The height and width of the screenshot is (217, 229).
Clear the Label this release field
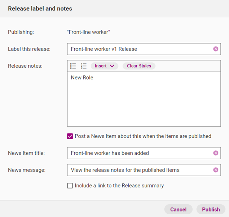click(216, 49)
